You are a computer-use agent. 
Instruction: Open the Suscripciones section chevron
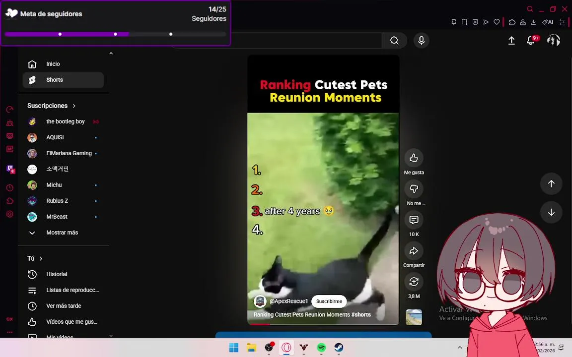[74, 106]
